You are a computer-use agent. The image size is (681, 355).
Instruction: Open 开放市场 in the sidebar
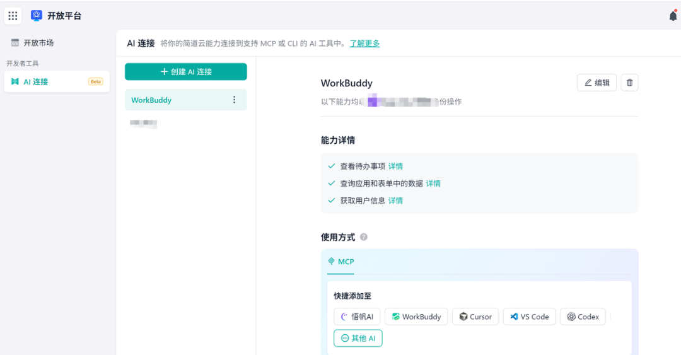(57, 43)
